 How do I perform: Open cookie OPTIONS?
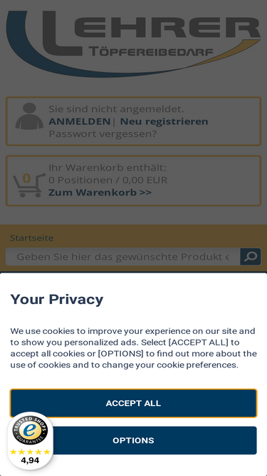click(x=133, y=440)
